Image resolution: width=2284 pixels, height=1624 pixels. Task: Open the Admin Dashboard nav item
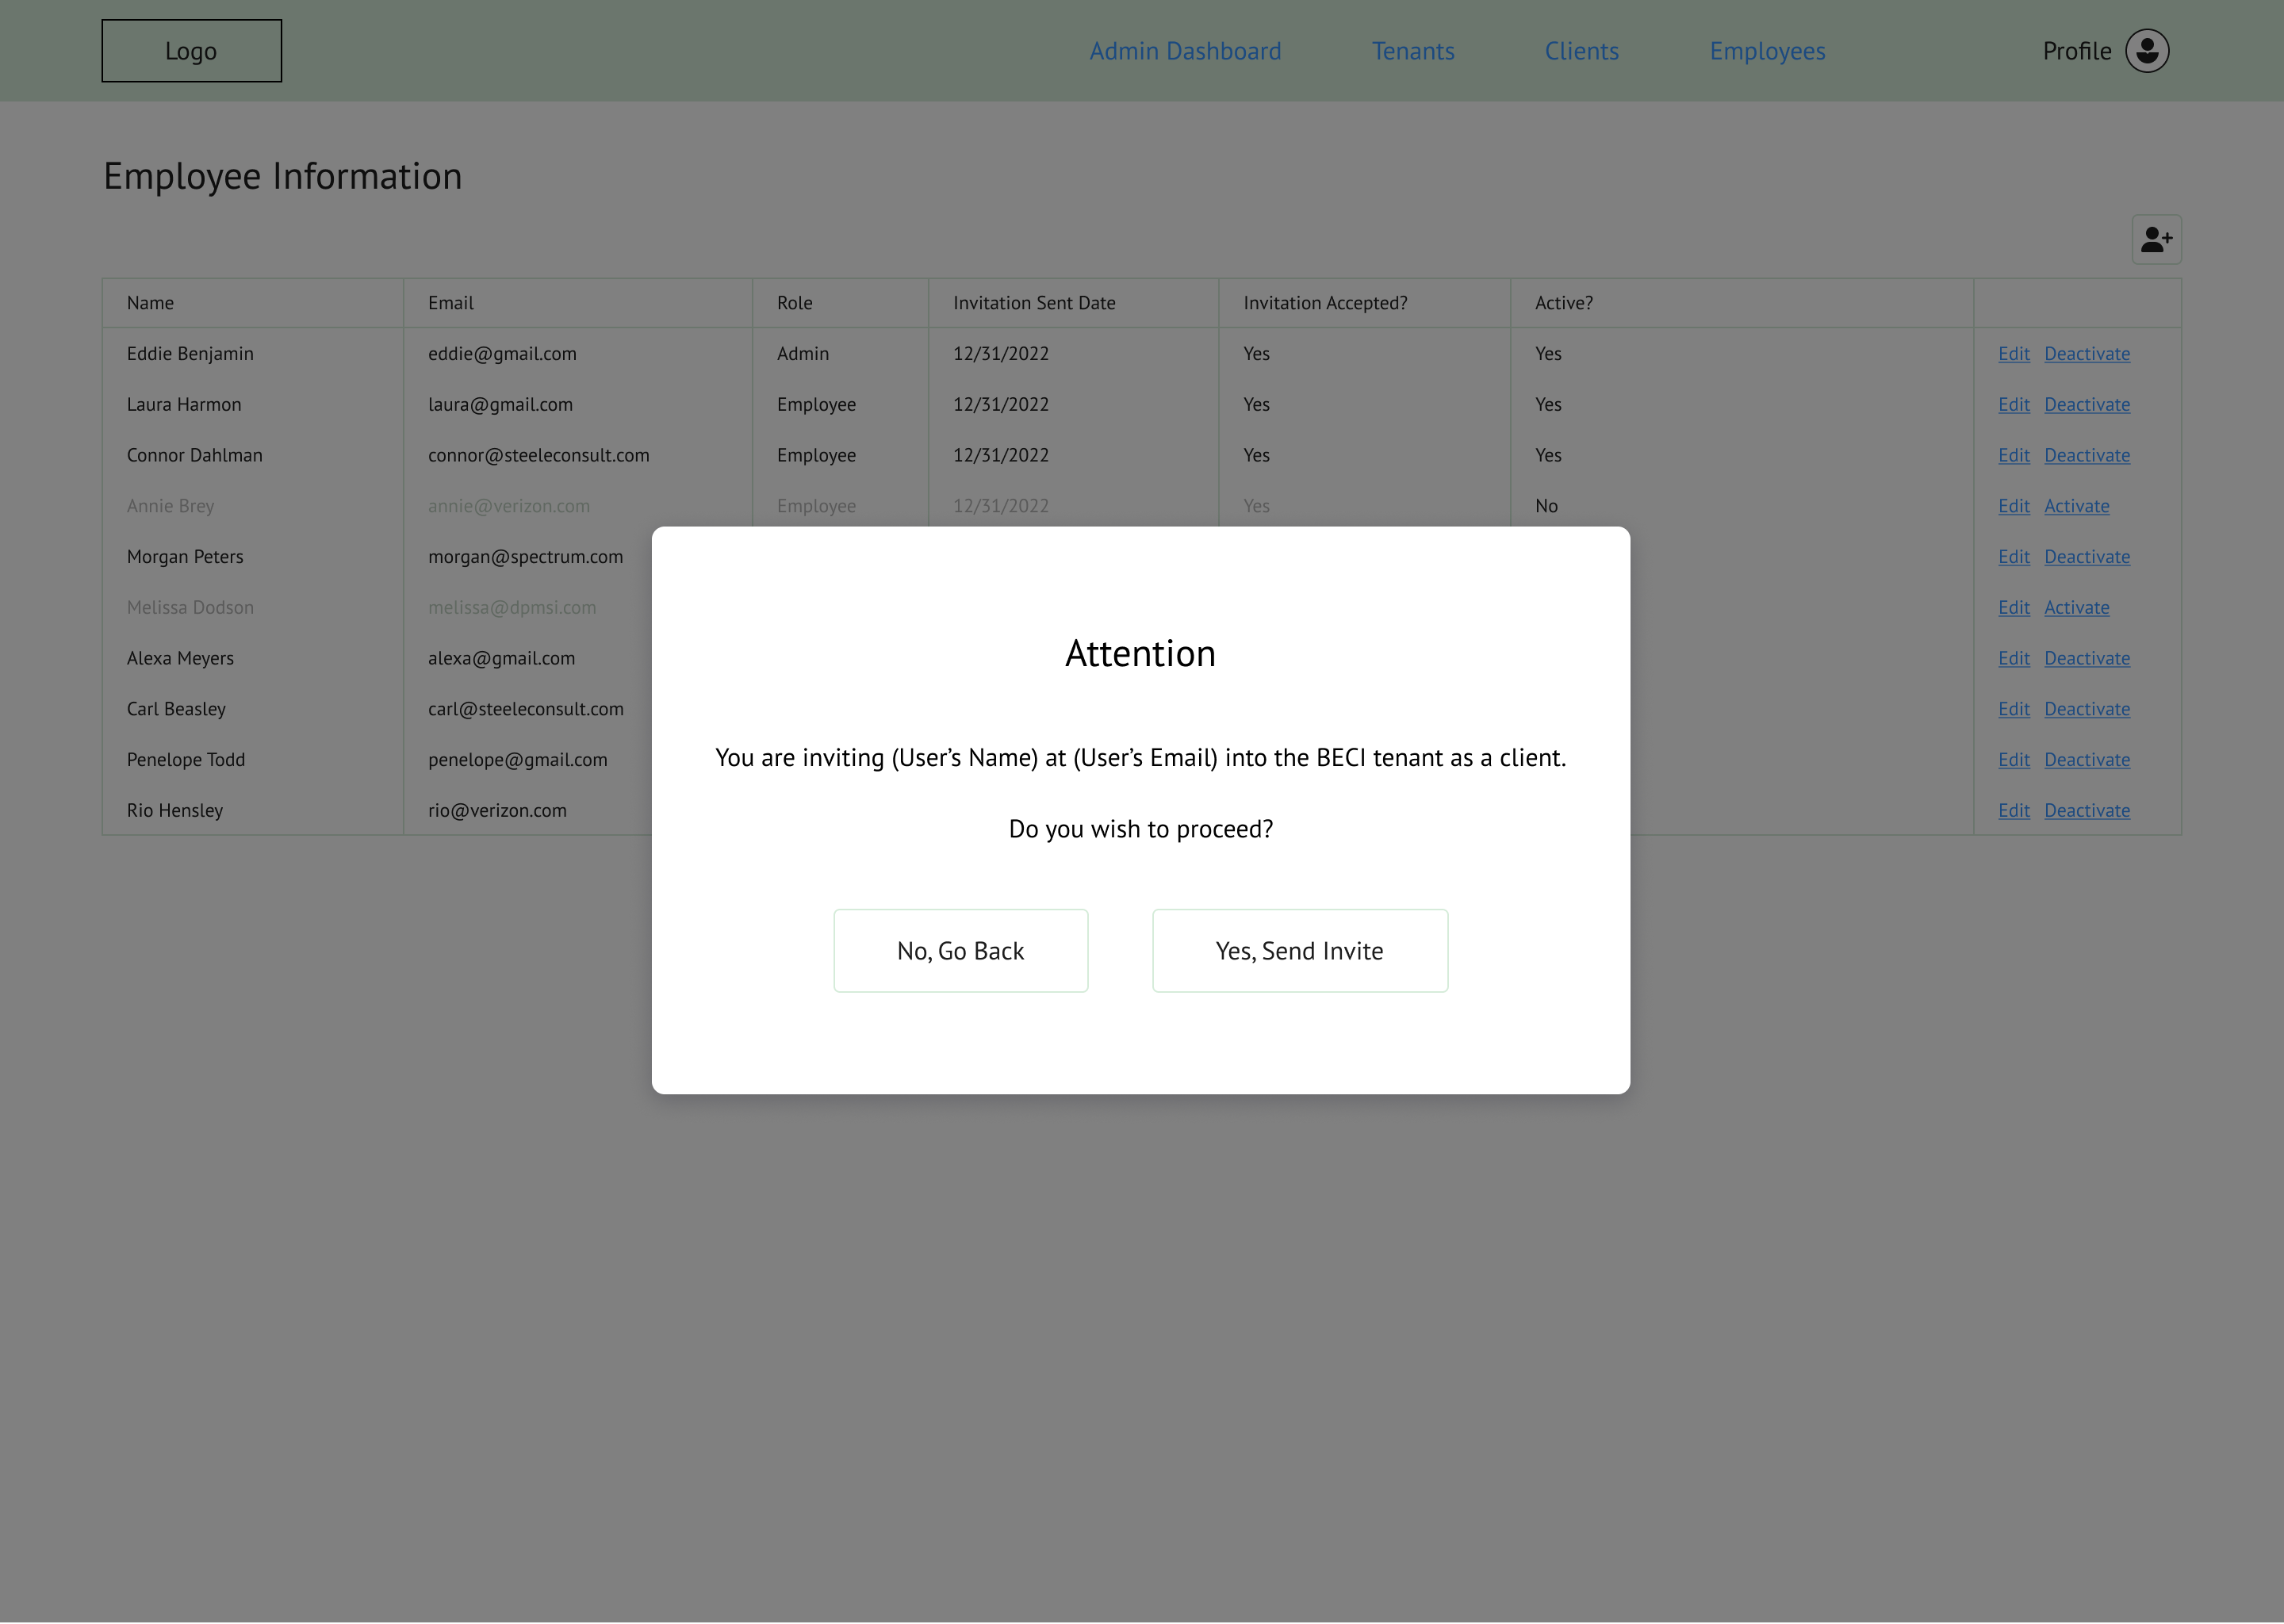1185,51
